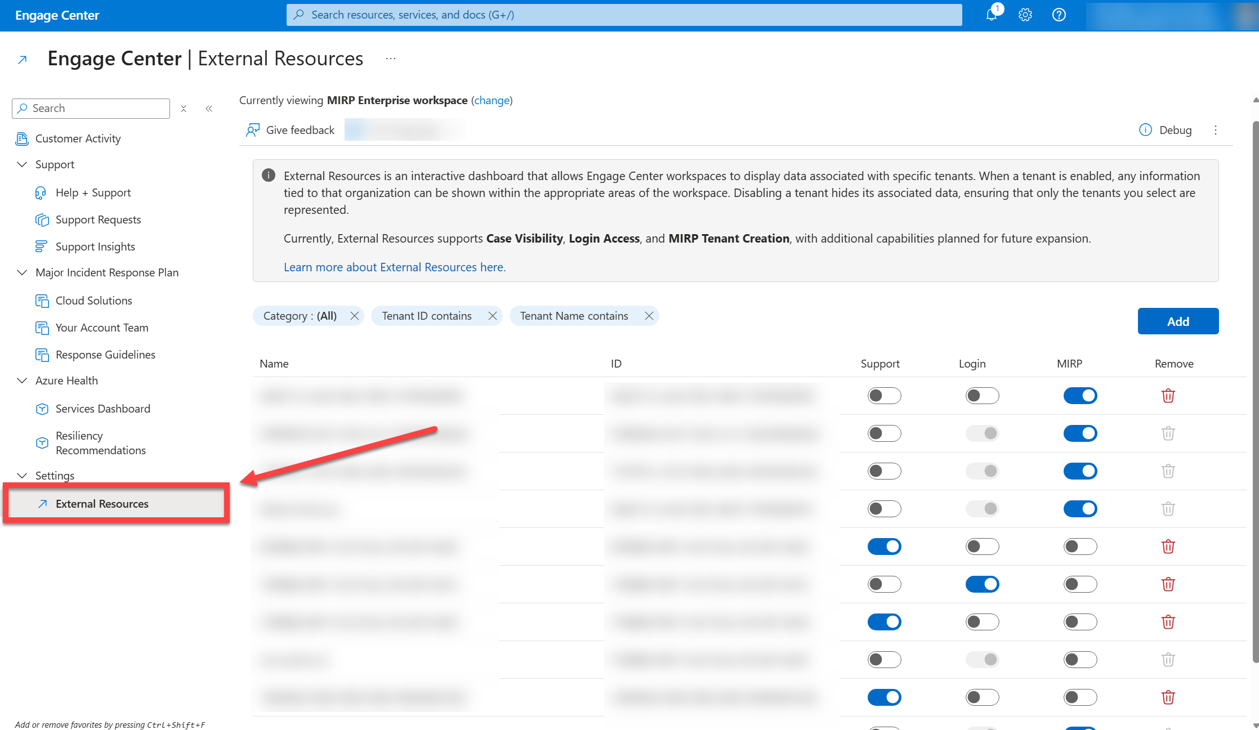
Task: Click the Add button
Action: click(x=1178, y=321)
